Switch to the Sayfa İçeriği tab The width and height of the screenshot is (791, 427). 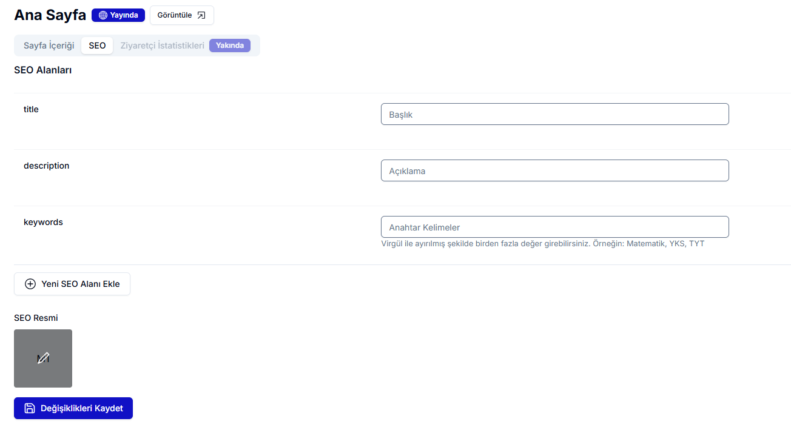click(49, 45)
